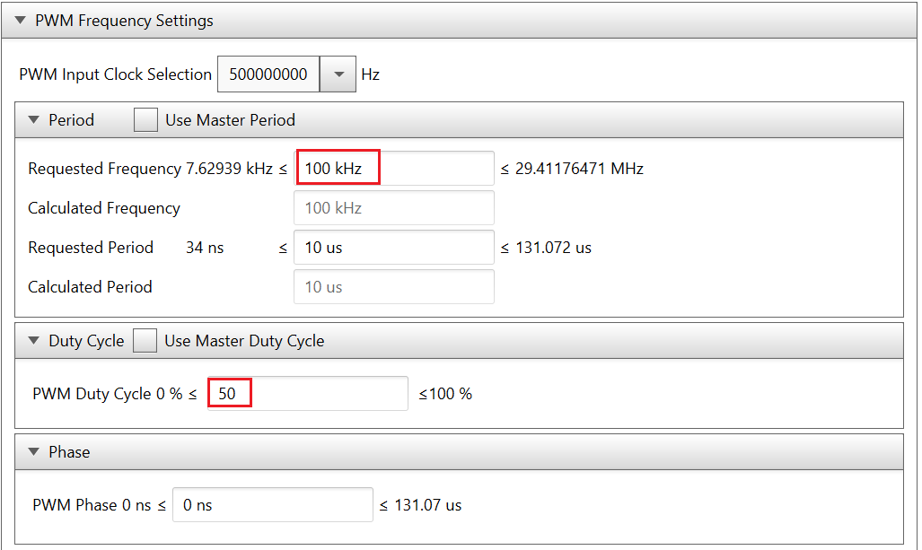922x550 pixels.
Task: Focus the PWM Duty Cycle input field
Action: [307, 393]
